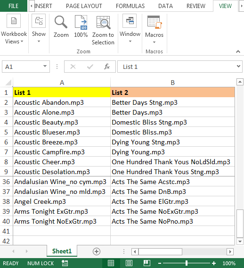The width and height of the screenshot is (244, 268).
Task: Open the FILE tab
Action: click(14, 6)
